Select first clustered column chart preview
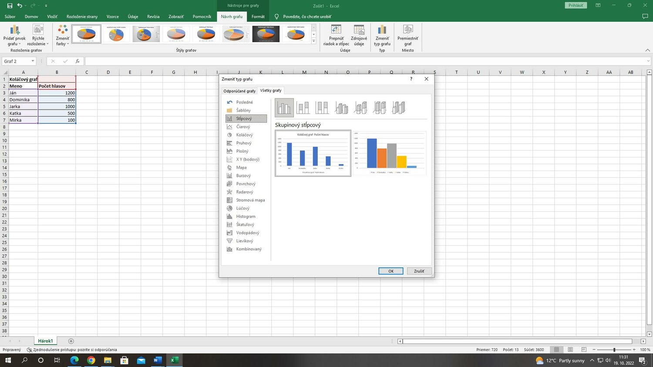The height and width of the screenshot is (367, 653). point(313,153)
